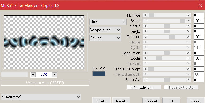Click the Shift Y slider thumb

167,26
